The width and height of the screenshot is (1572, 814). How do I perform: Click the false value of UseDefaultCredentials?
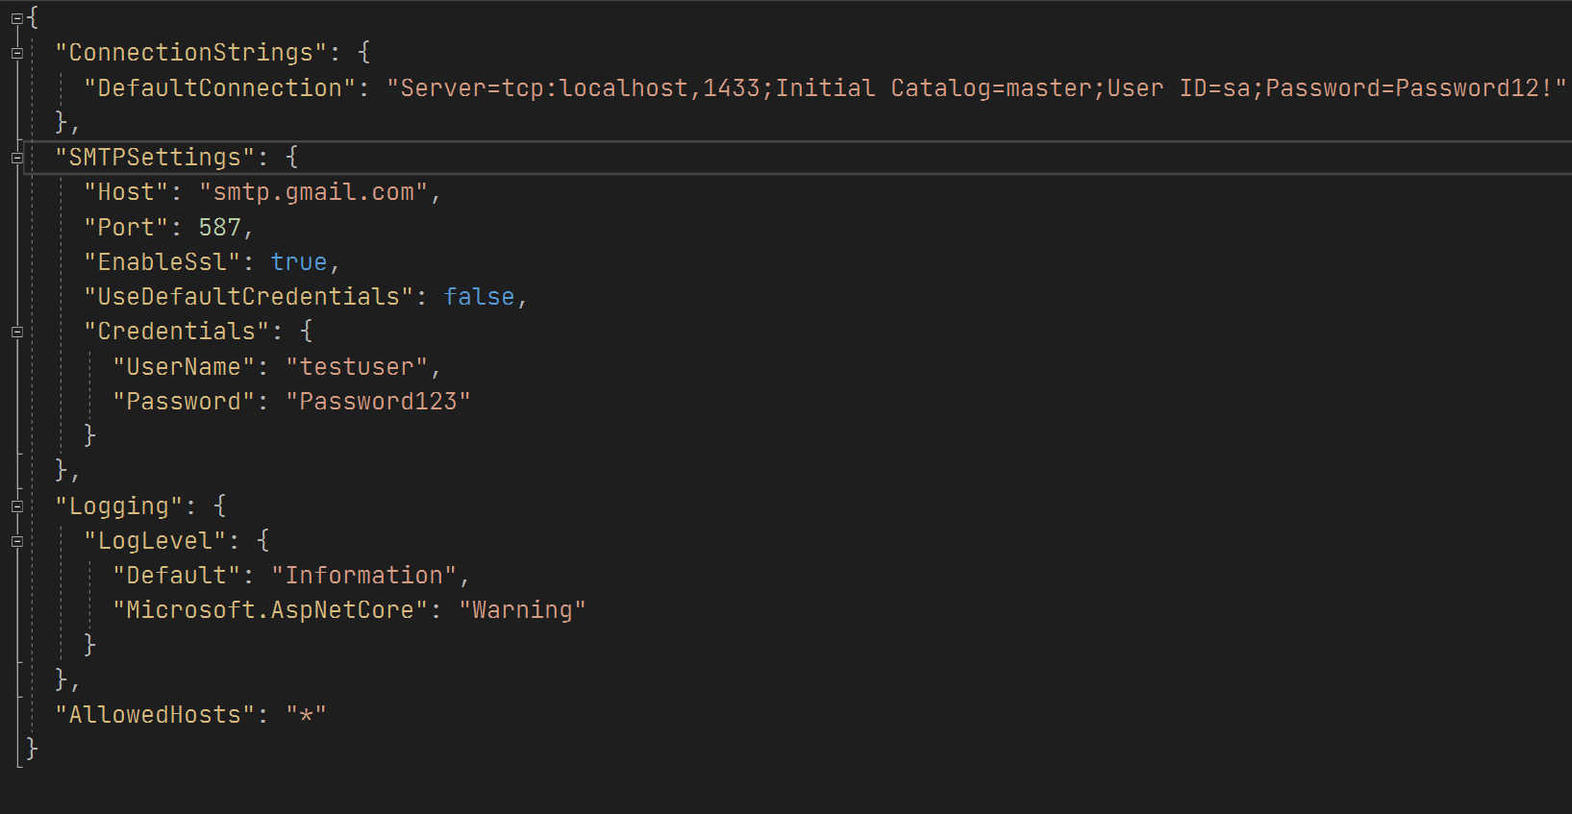tap(480, 297)
